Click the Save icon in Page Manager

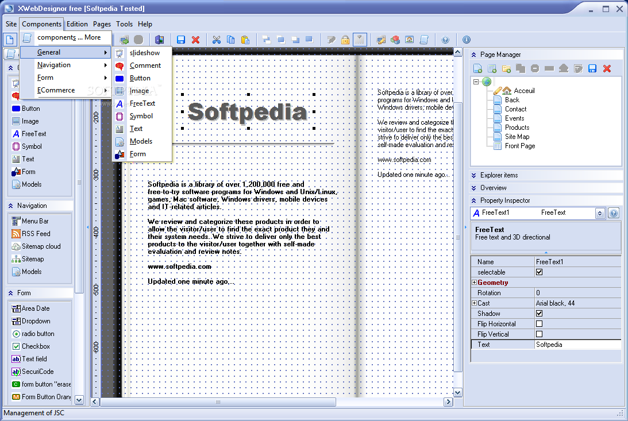point(592,68)
